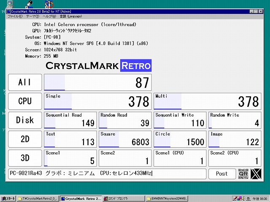The height and width of the screenshot is (202, 270).
Task: Click the Scene2 (CPU) score box
Action: point(235,158)
